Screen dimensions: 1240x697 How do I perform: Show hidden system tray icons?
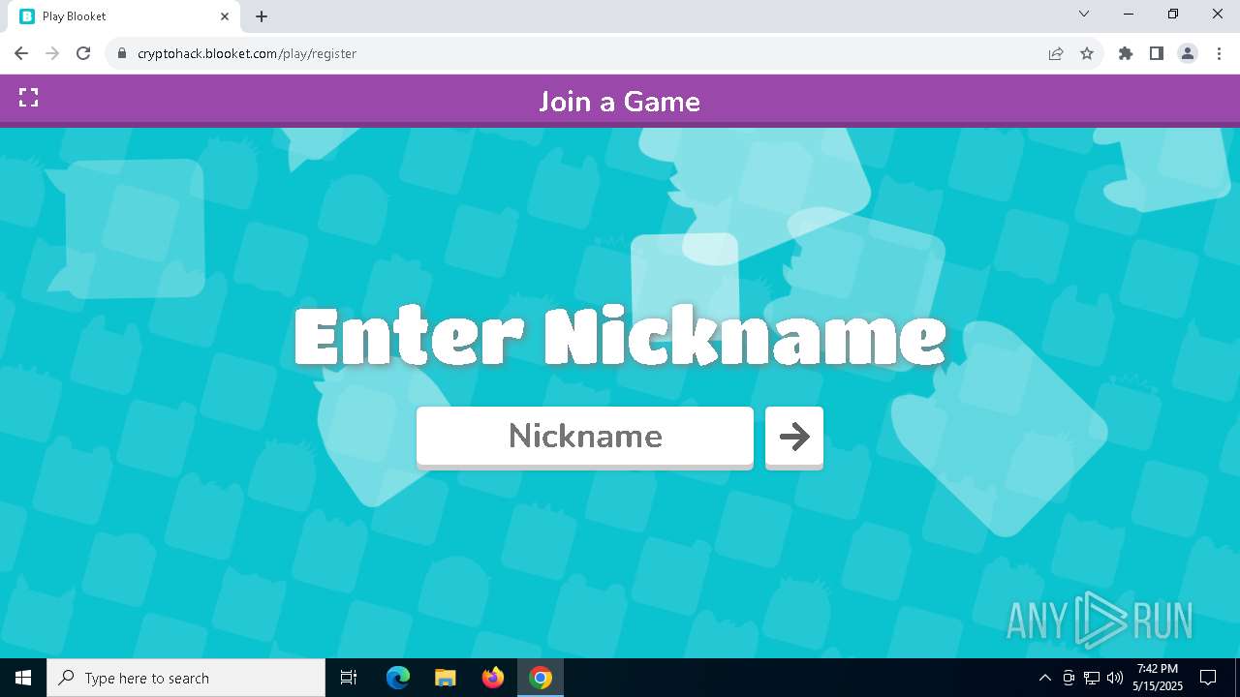[x=1044, y=678]
